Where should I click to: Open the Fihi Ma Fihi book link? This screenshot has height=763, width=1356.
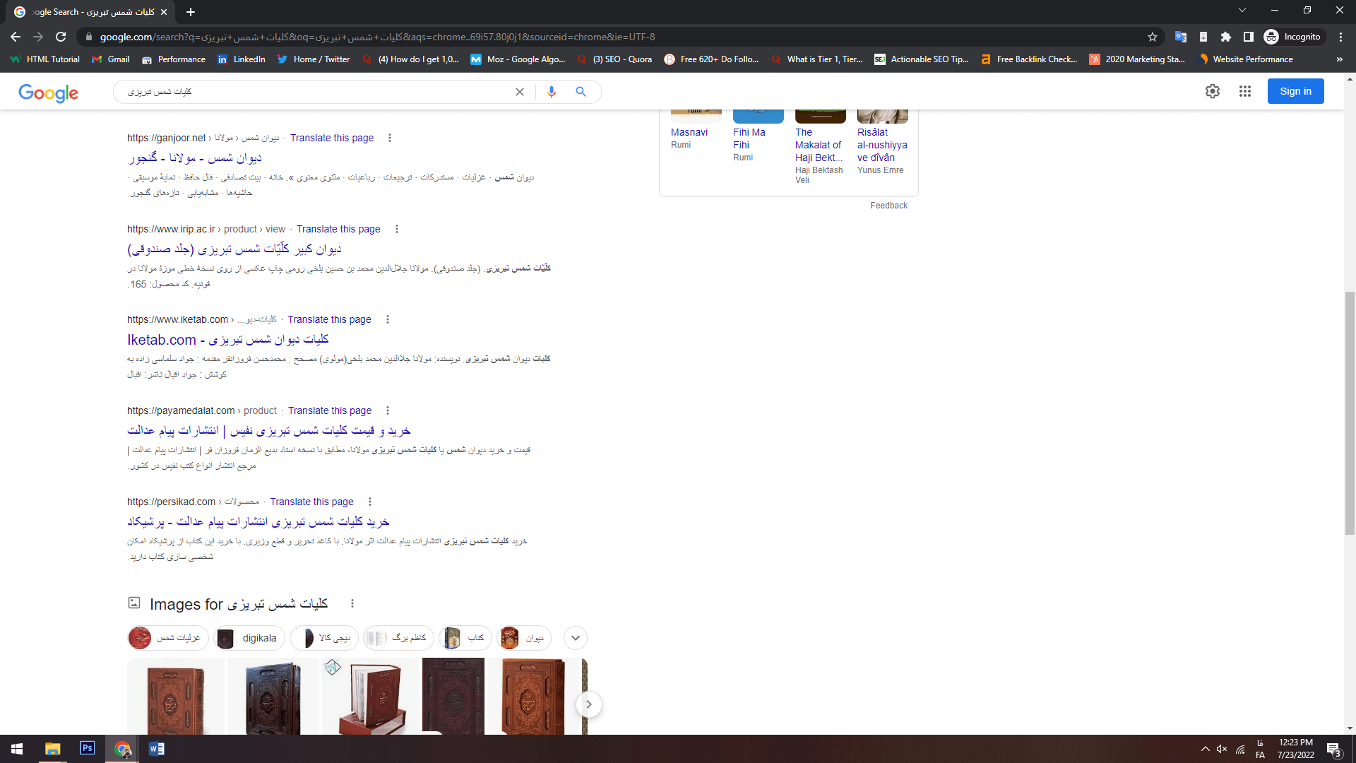coord(749,138)
